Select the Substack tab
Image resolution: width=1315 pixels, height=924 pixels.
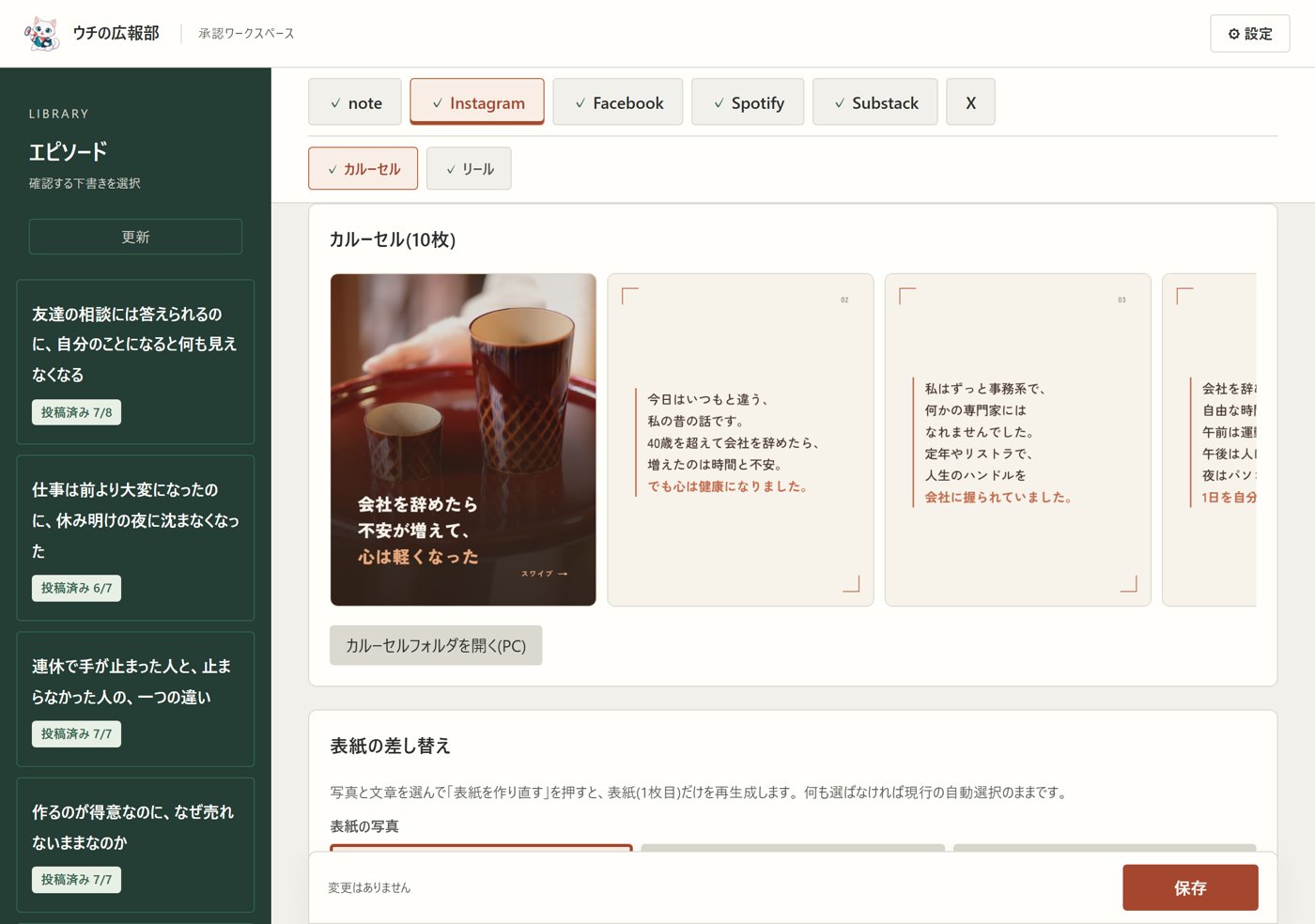click(875, 102)
